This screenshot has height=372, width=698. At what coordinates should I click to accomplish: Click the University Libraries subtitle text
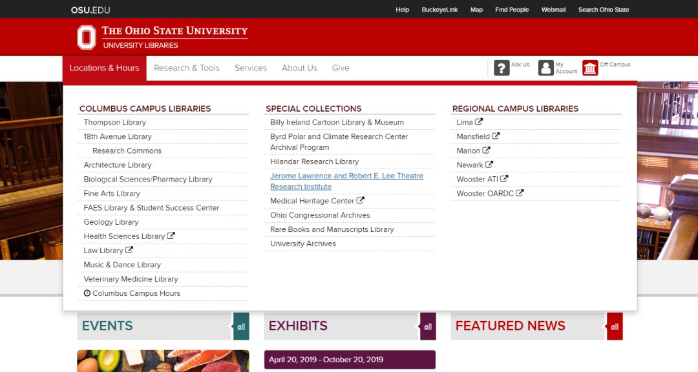(141, 45)
